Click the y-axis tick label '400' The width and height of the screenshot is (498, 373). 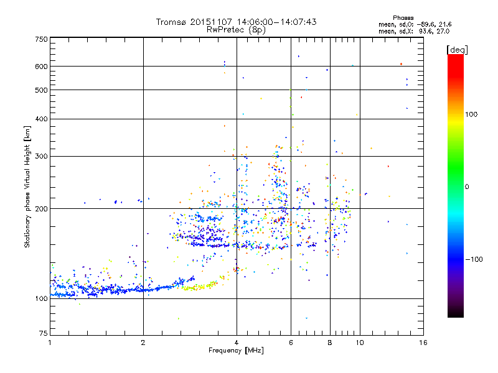41,119
